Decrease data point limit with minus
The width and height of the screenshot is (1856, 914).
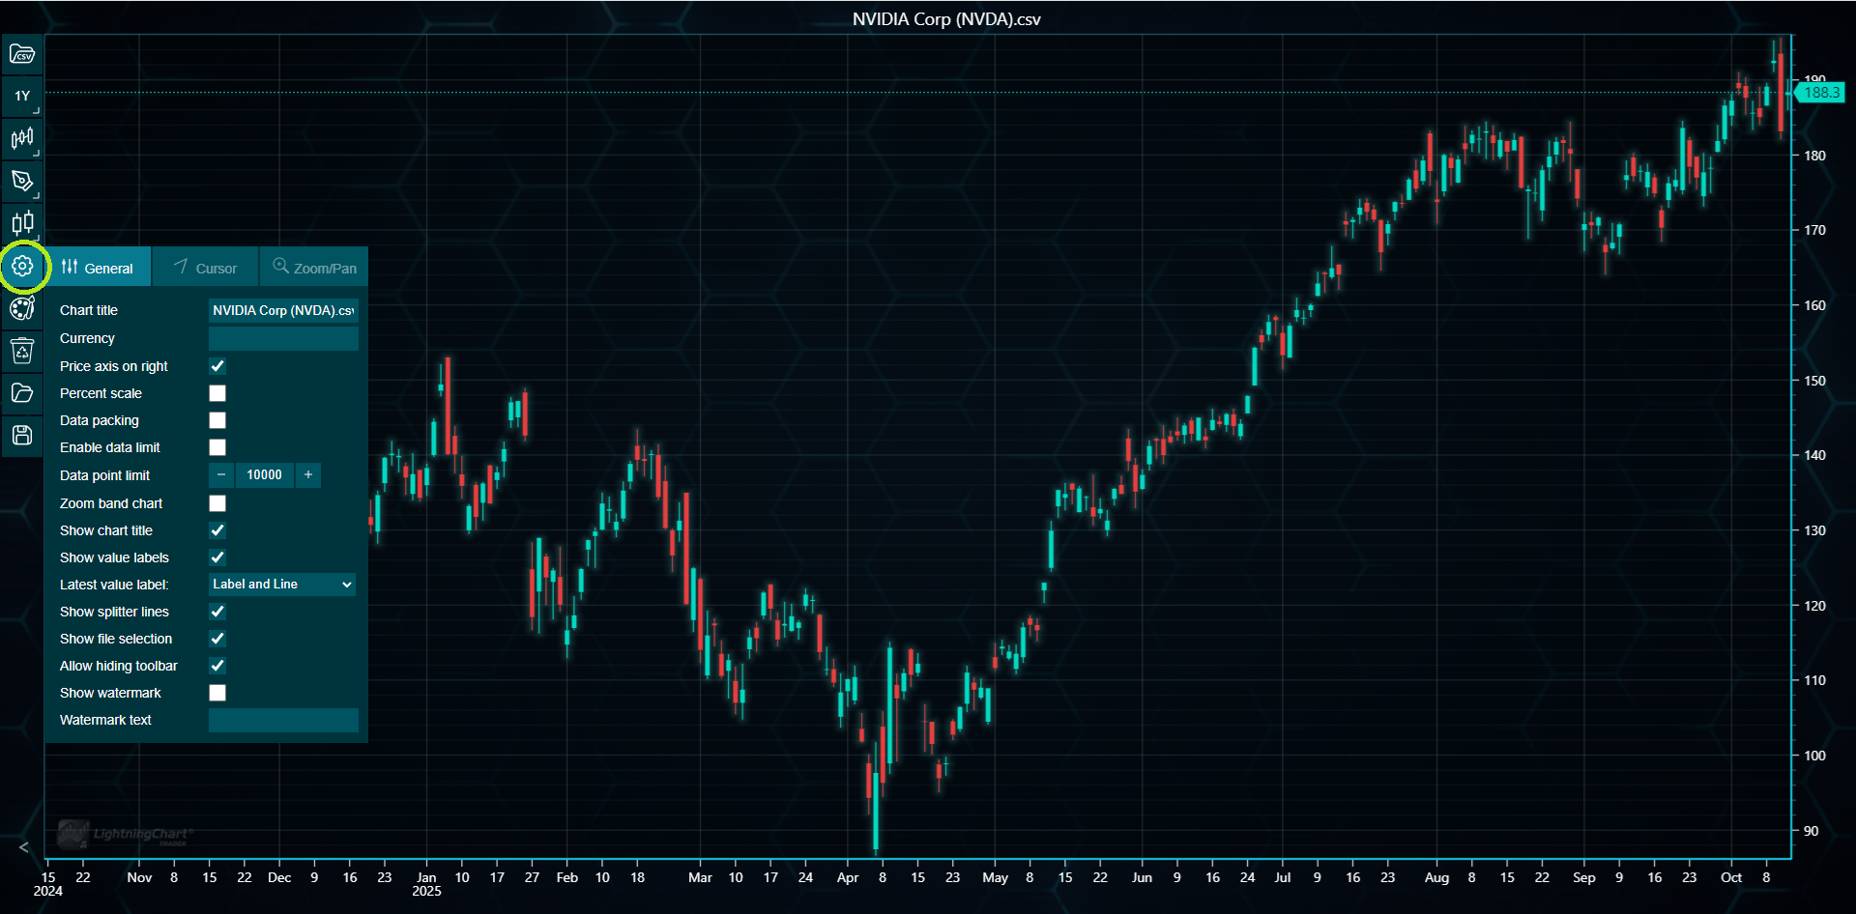[221, 475]
